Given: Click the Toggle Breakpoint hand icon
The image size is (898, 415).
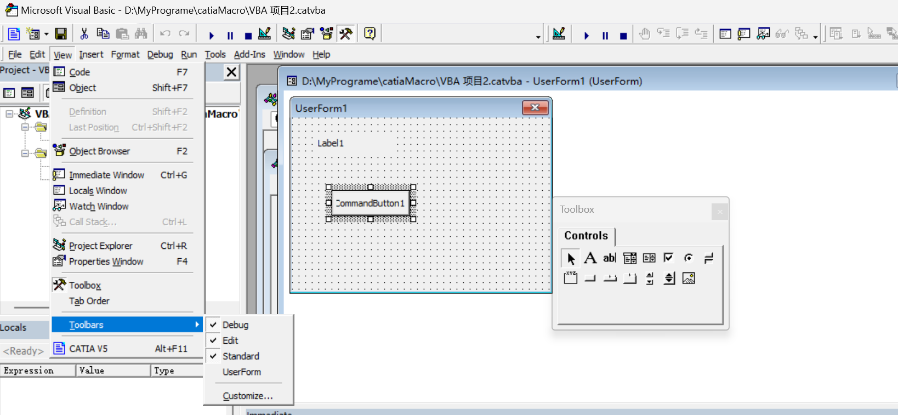Looking at the screenshot, I should coord(644,34).
